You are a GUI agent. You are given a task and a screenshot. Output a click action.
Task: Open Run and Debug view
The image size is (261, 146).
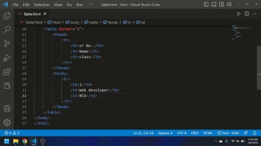(7, 58)
